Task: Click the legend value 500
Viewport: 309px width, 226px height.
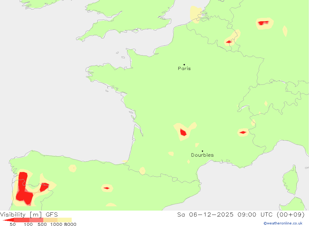Action: click(x=42, y=224)
